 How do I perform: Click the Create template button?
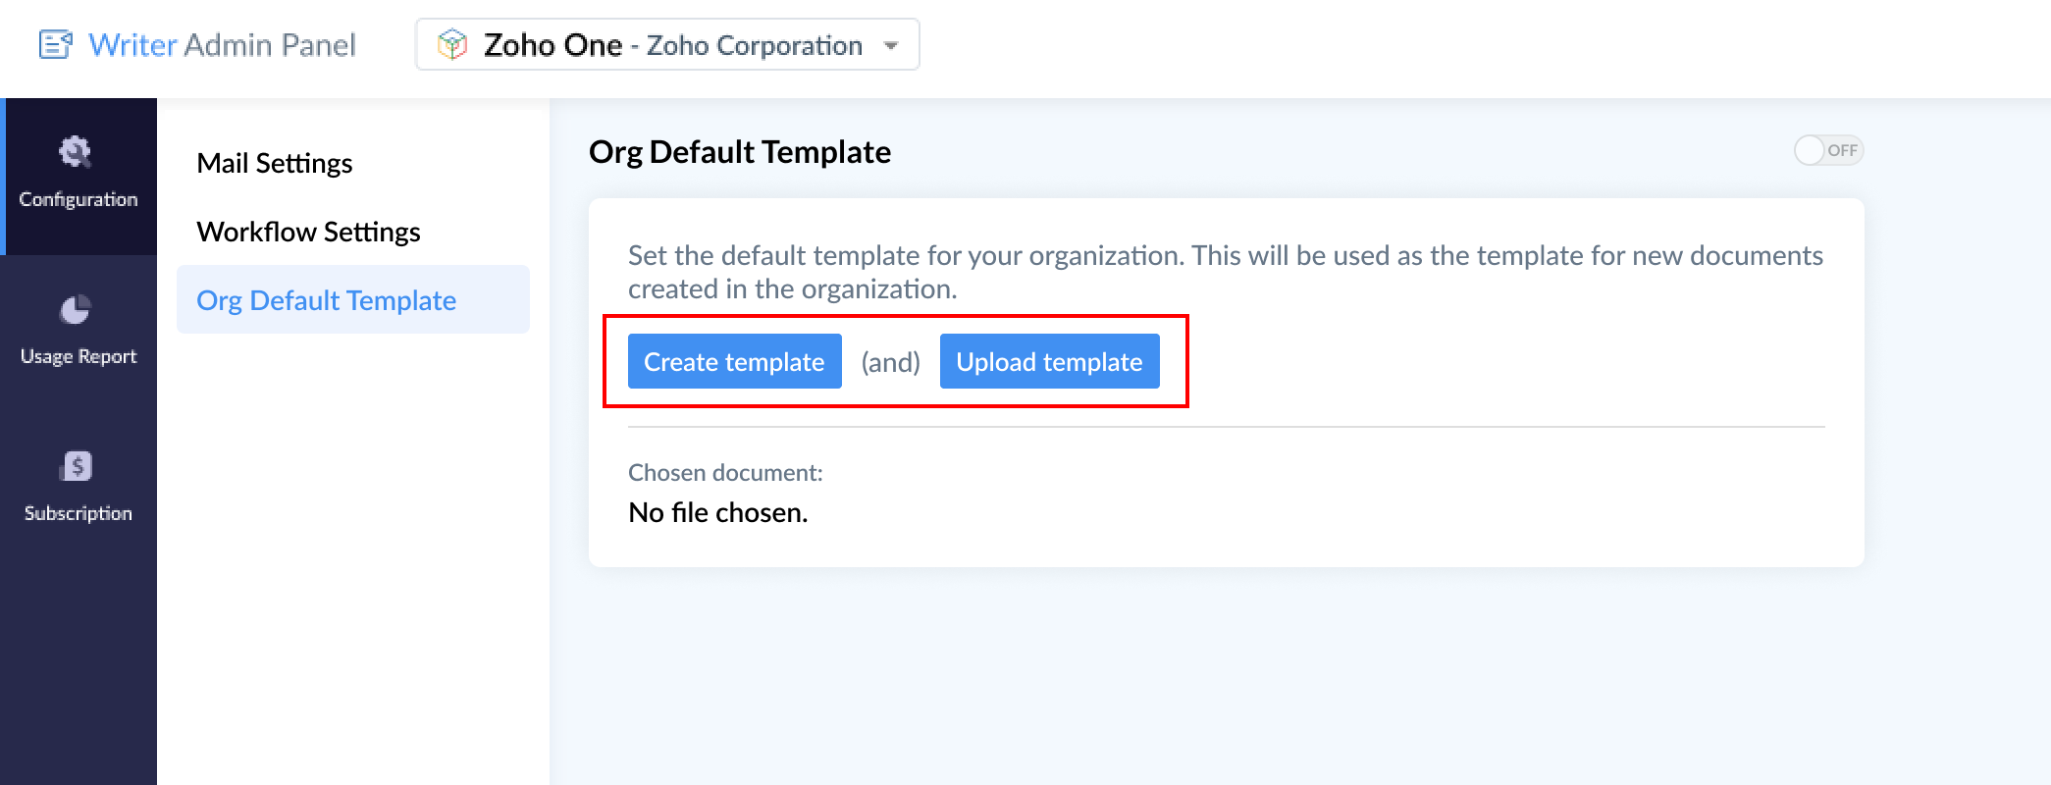734,361
